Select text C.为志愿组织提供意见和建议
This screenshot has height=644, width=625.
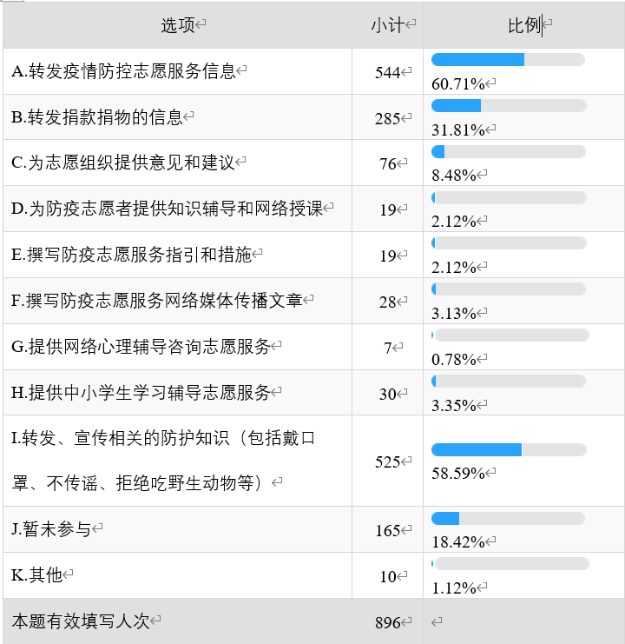(123, 163)
